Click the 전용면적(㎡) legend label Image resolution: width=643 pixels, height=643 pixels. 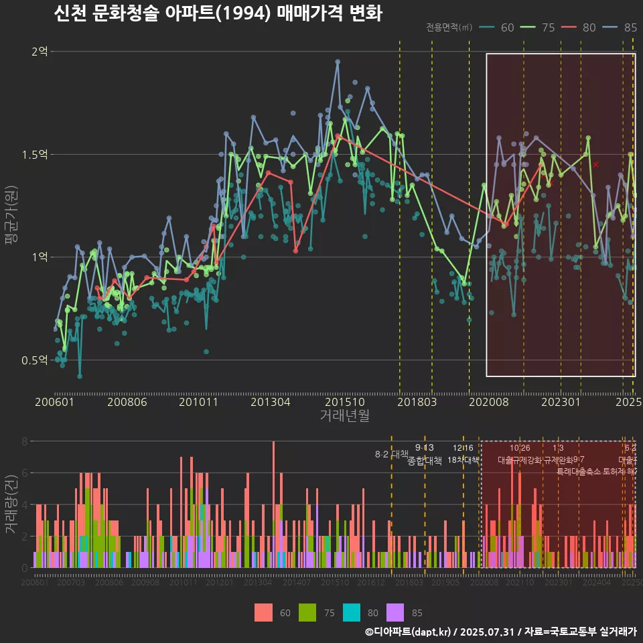449,27
